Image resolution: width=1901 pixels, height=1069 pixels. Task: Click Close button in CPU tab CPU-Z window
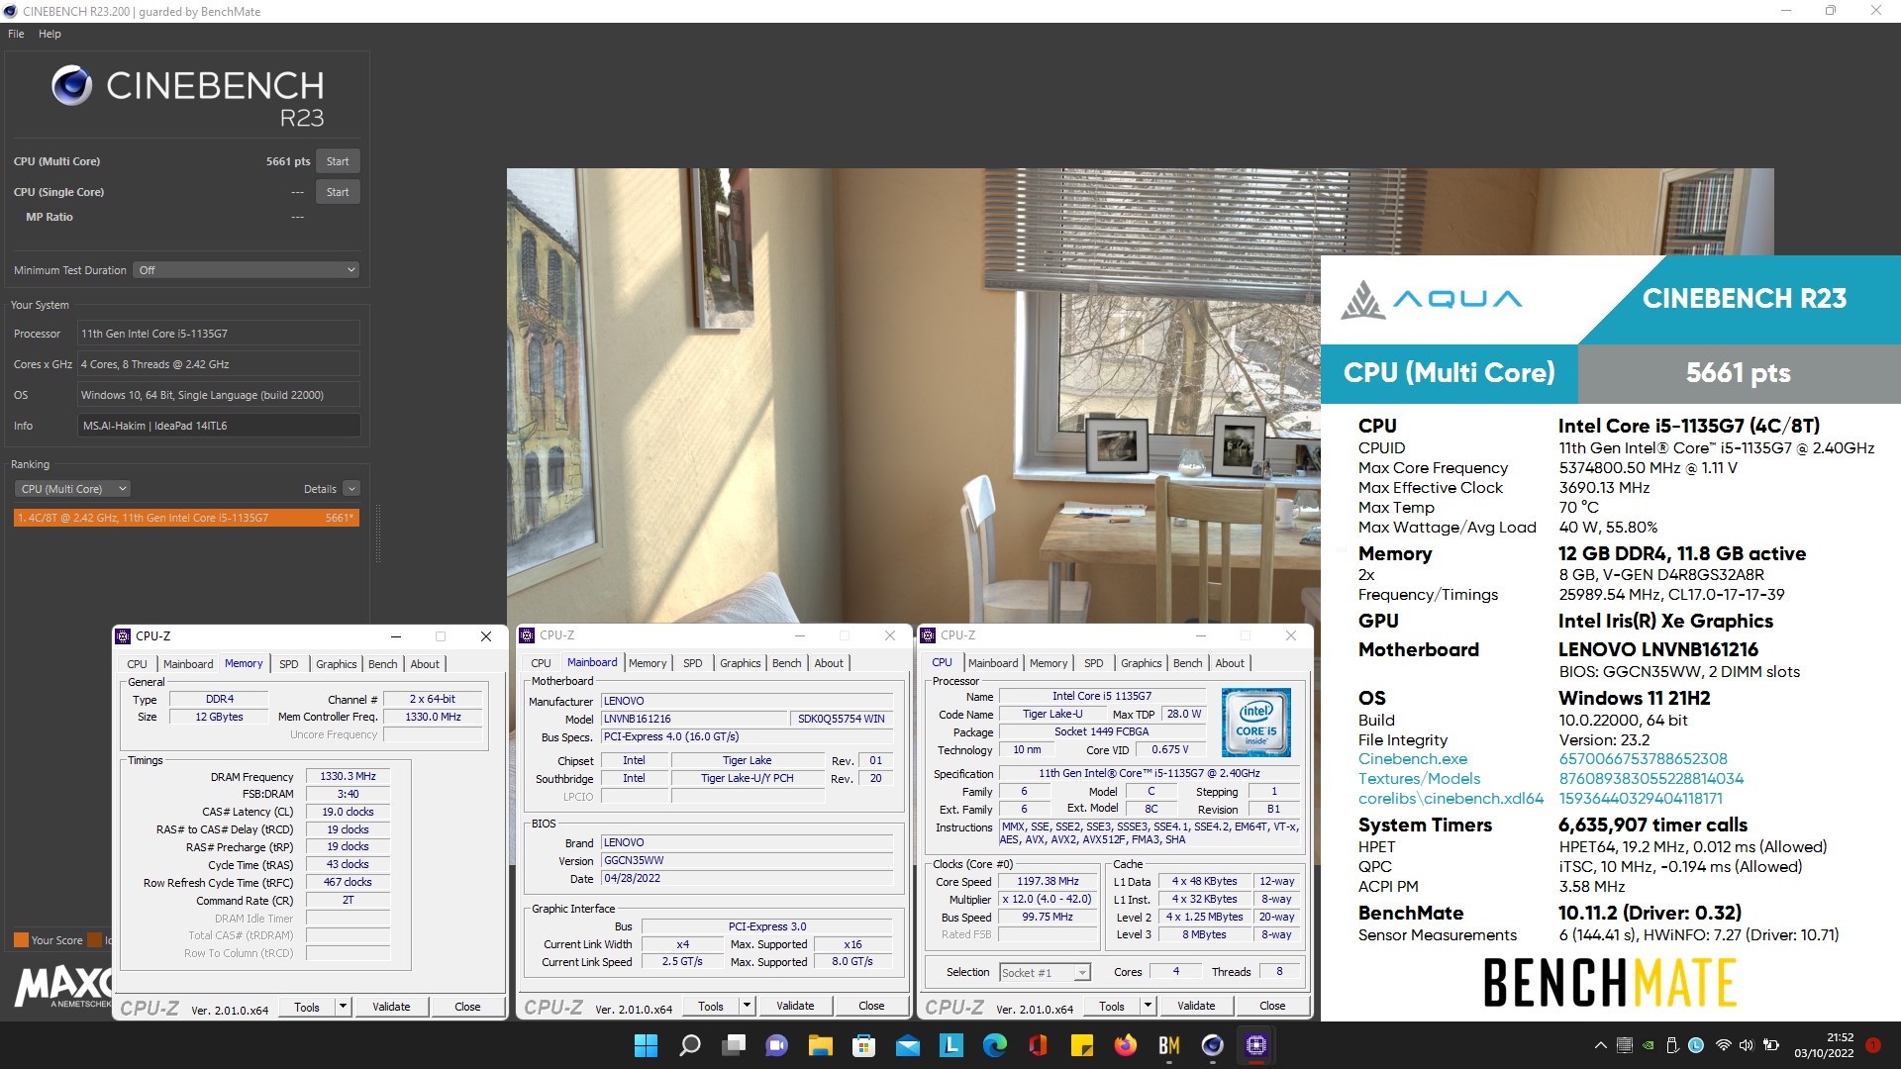[x=1272, y=1006]
